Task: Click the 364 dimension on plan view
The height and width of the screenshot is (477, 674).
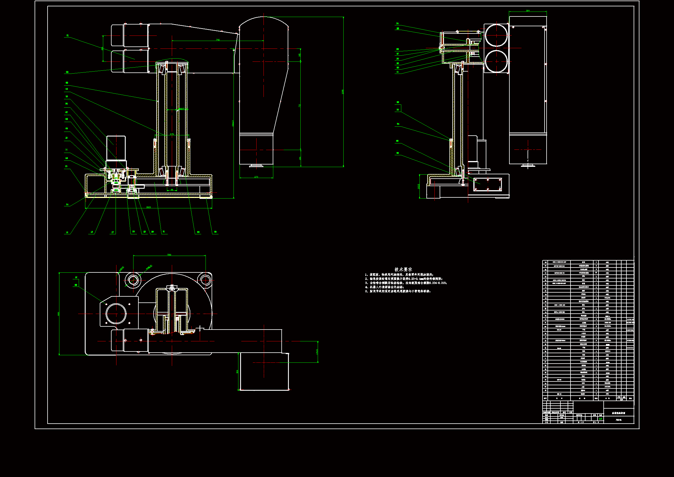Action: [237, 371]
